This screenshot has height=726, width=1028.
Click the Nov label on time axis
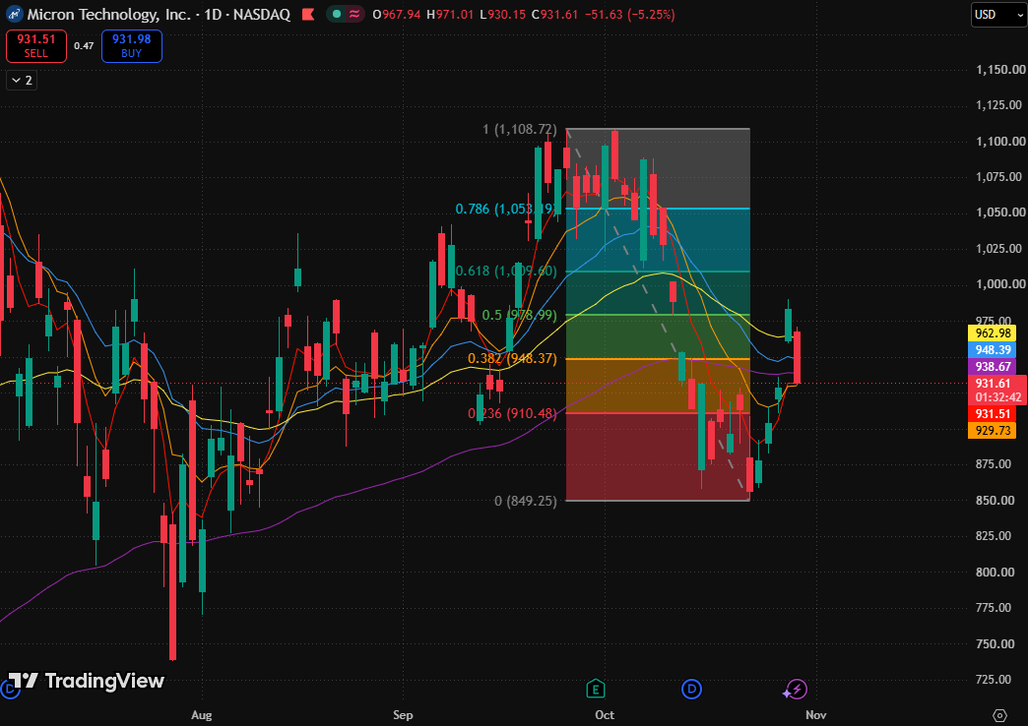point(815,715)
